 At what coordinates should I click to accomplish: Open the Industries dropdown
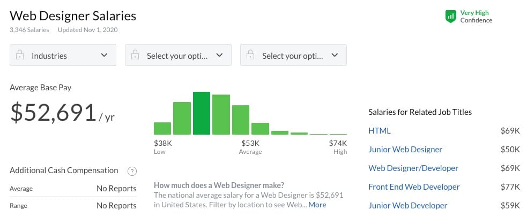coord(63,55)
